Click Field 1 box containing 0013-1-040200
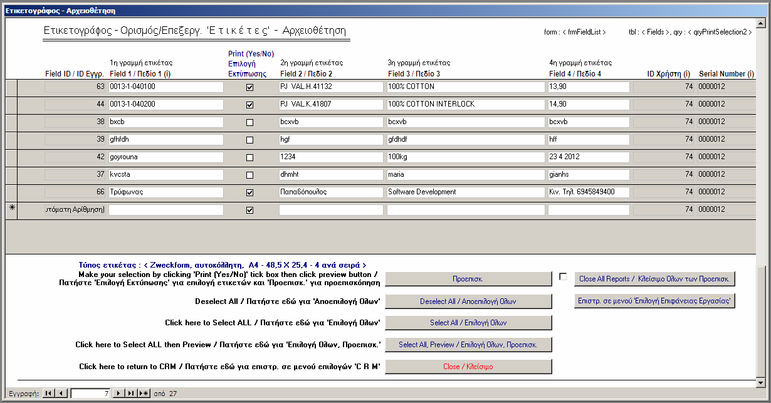Screen dimensions: 771x403 166,105
